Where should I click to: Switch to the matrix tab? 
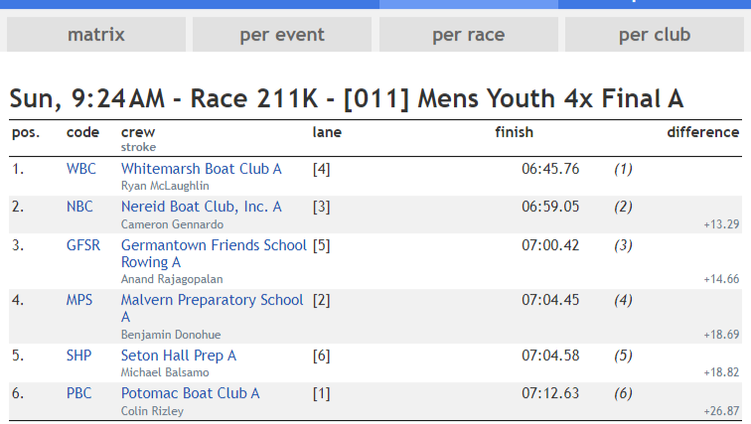(x=96, y=36)
